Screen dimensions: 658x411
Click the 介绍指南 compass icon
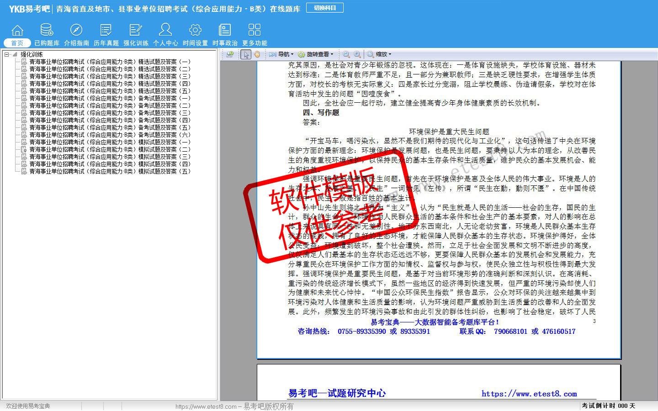tap(76, 31)
